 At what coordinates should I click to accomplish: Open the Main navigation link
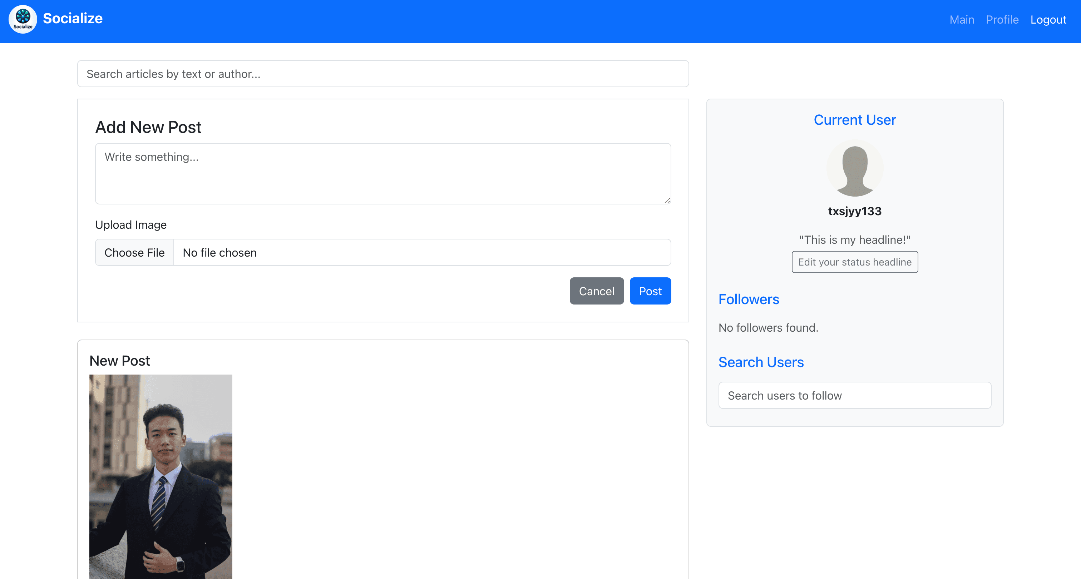961,20
